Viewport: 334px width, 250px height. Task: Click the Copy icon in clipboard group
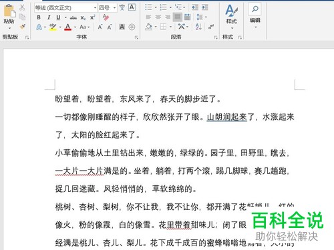(22, 17)
